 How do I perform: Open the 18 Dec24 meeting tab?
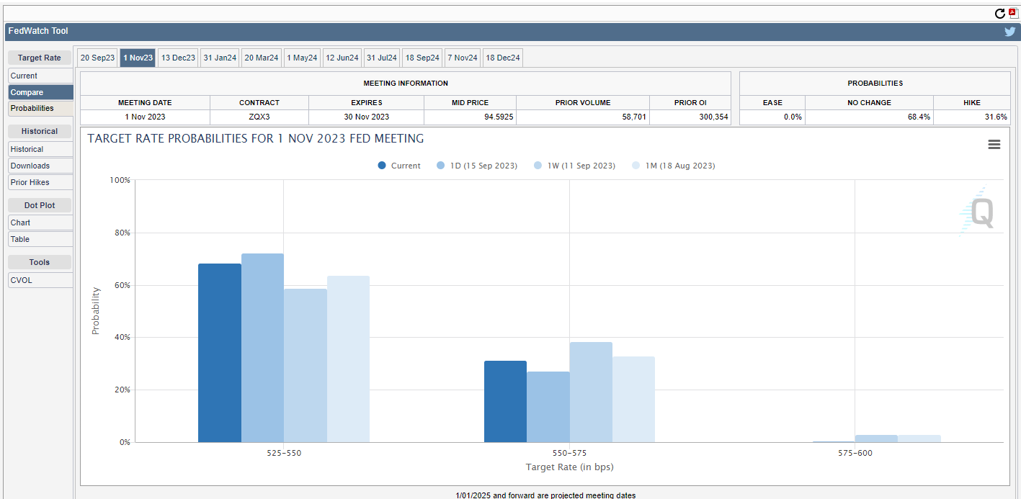[502, 58]
